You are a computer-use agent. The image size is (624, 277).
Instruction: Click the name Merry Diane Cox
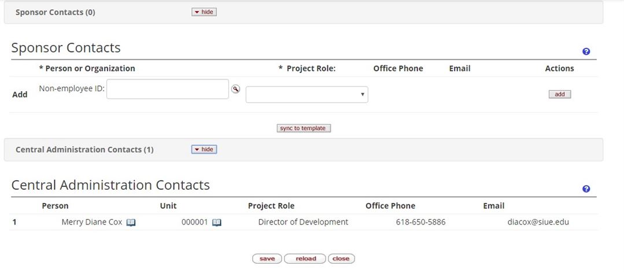[x=91, y=222]
